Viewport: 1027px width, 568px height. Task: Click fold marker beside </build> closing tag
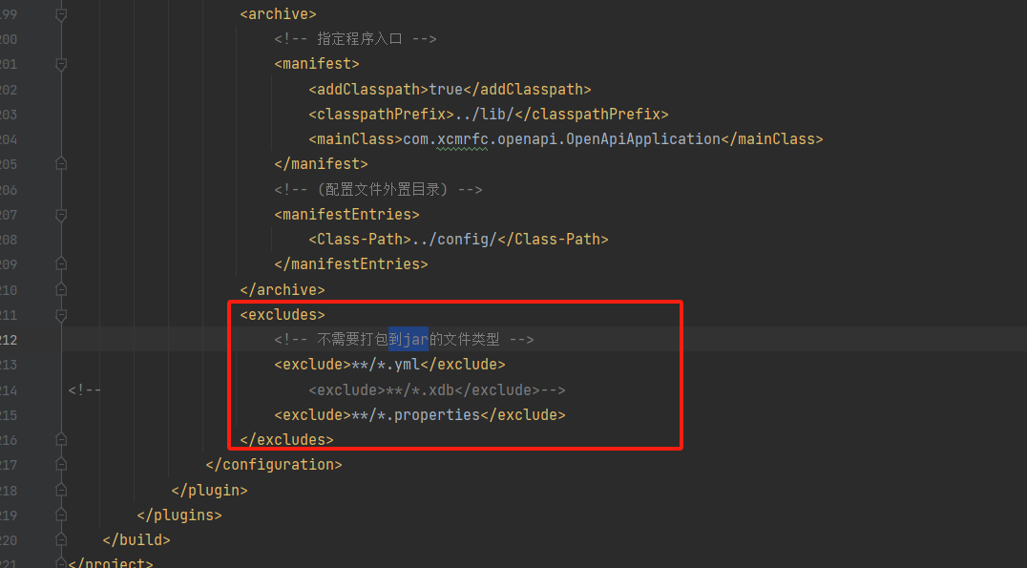coord(61,539)
